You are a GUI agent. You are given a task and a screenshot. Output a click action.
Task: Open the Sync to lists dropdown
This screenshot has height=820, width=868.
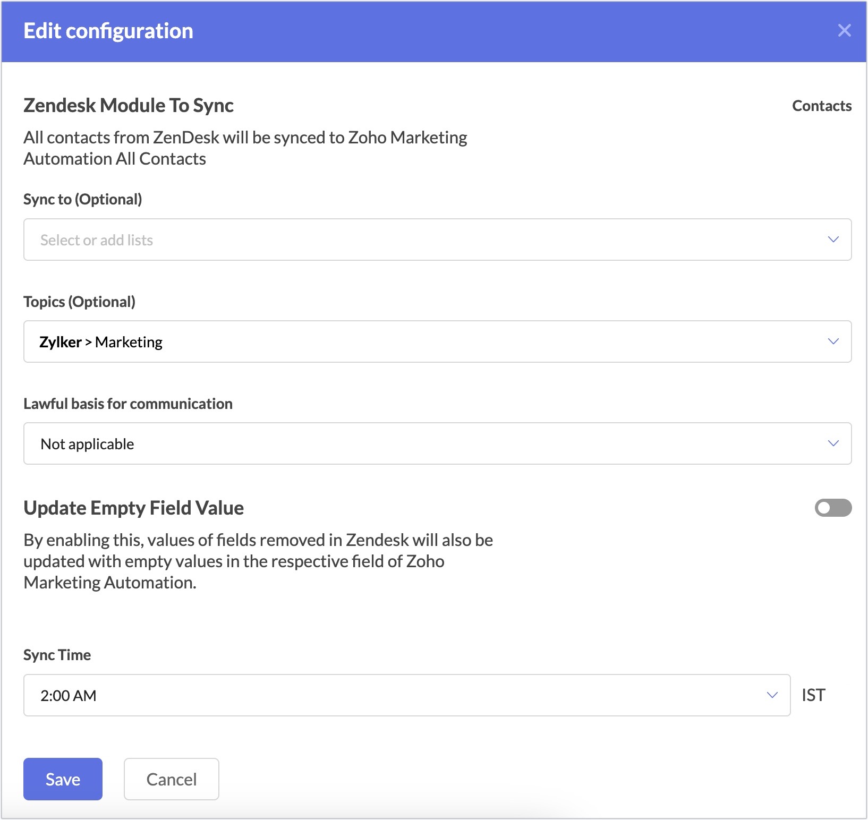click(437, 240)
